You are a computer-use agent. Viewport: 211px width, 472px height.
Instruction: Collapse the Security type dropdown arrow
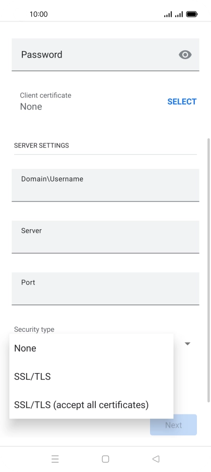coord(188,343)
